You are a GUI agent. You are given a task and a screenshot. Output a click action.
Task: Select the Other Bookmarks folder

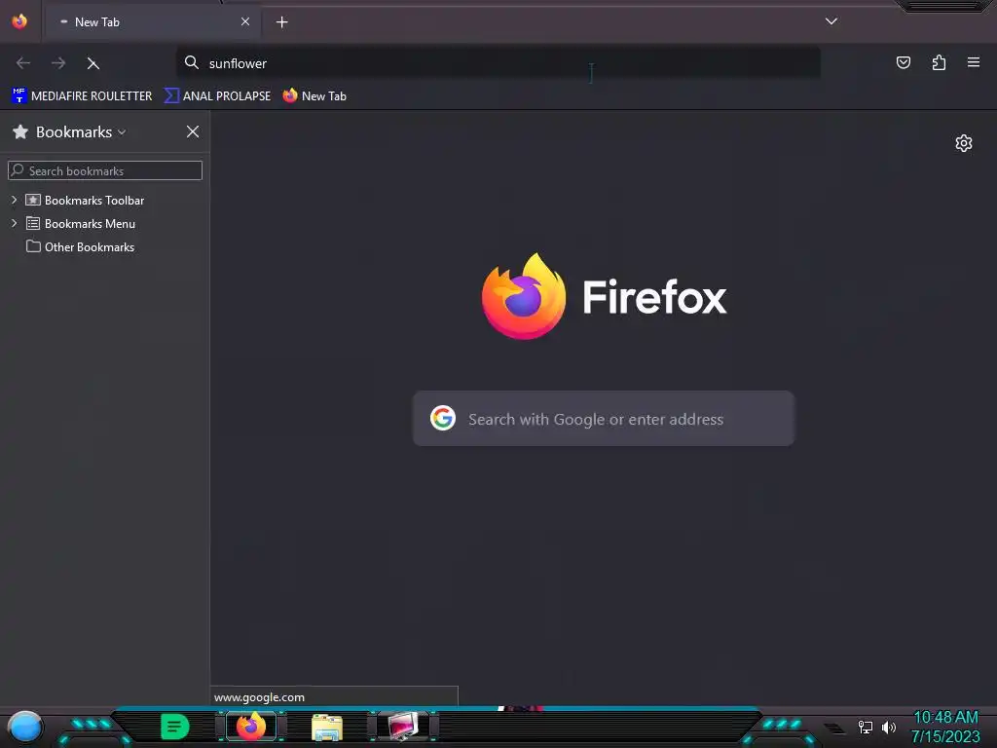pos(80,246)
